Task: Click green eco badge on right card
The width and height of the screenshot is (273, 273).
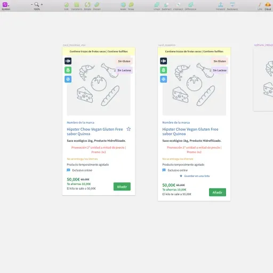Action: 163,70
